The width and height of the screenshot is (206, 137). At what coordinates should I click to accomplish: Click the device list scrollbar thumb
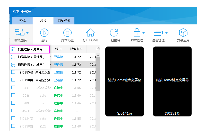98,74
